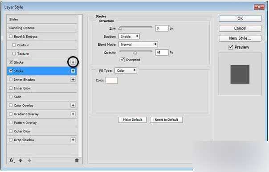Viewport: 269px width, 172px height.
Task: Select Pattern Overlay row label
Action: tap(25, 123)
